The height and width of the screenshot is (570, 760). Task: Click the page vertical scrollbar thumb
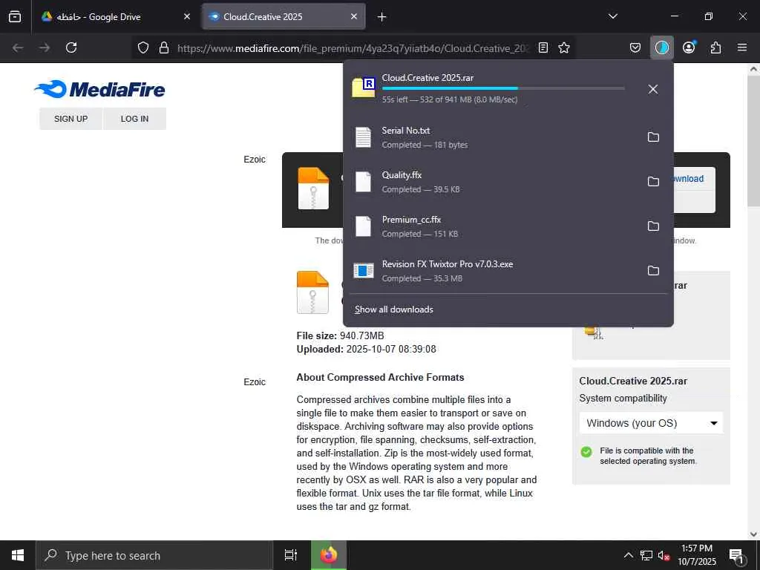click(x=753, y=140)
